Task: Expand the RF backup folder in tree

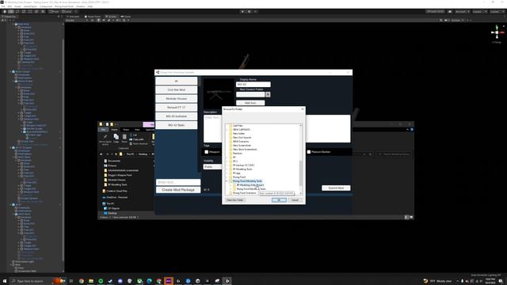Action: pos(227,165)
